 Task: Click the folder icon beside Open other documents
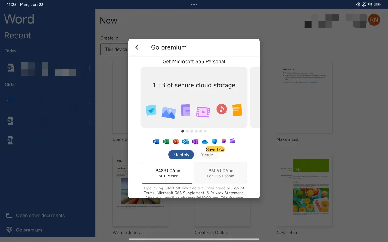(x=9, y=215)
